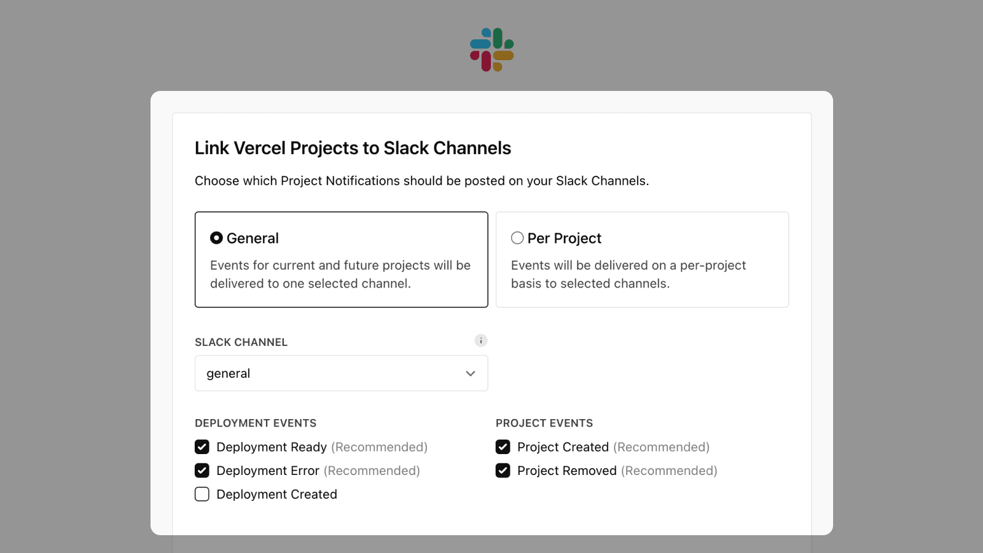This screenshot has height=553, width=983.
Task: Click the info icon beside Slack Channel
Action: [x=480, y=340]
